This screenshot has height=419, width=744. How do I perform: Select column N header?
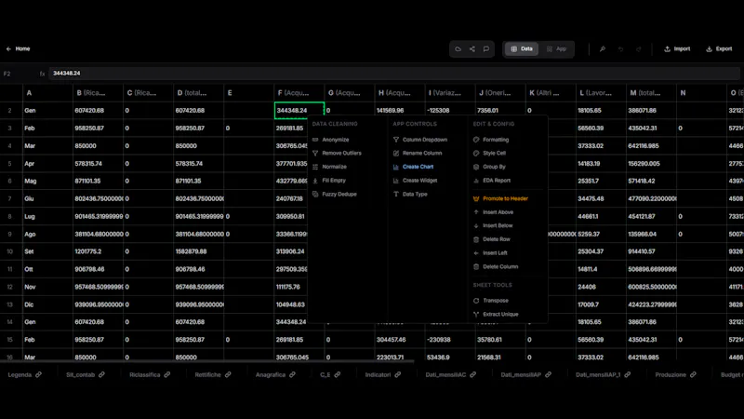pyautogui.click(x=701, y=93)
